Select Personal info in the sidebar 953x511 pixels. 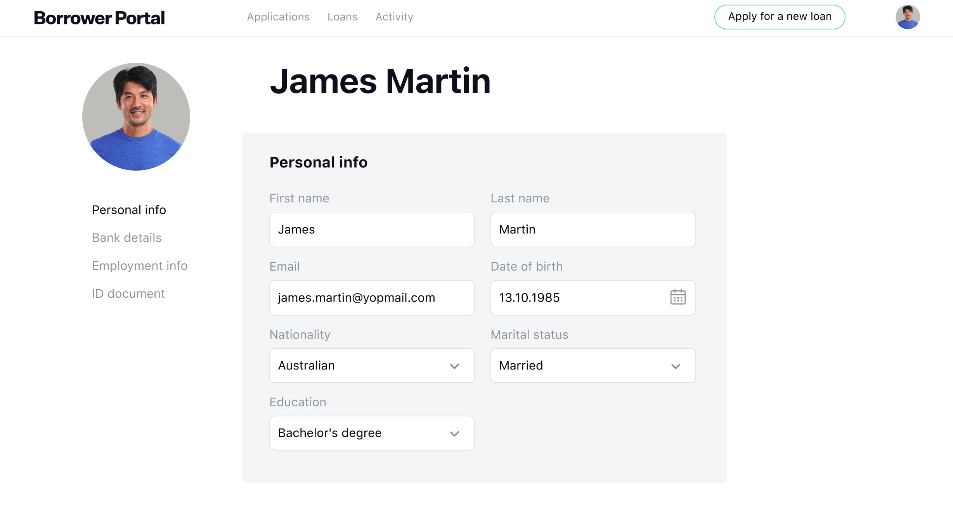[129, 210]
